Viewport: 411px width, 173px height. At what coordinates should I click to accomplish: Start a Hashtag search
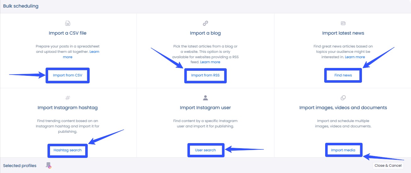[x=68, y=150]
